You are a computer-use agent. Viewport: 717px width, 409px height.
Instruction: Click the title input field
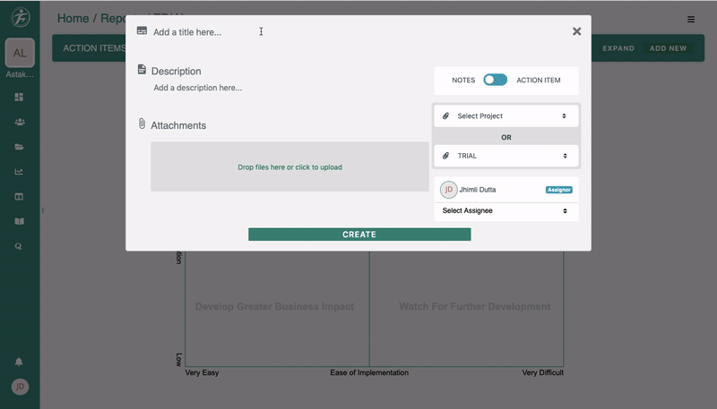(269, 32)
